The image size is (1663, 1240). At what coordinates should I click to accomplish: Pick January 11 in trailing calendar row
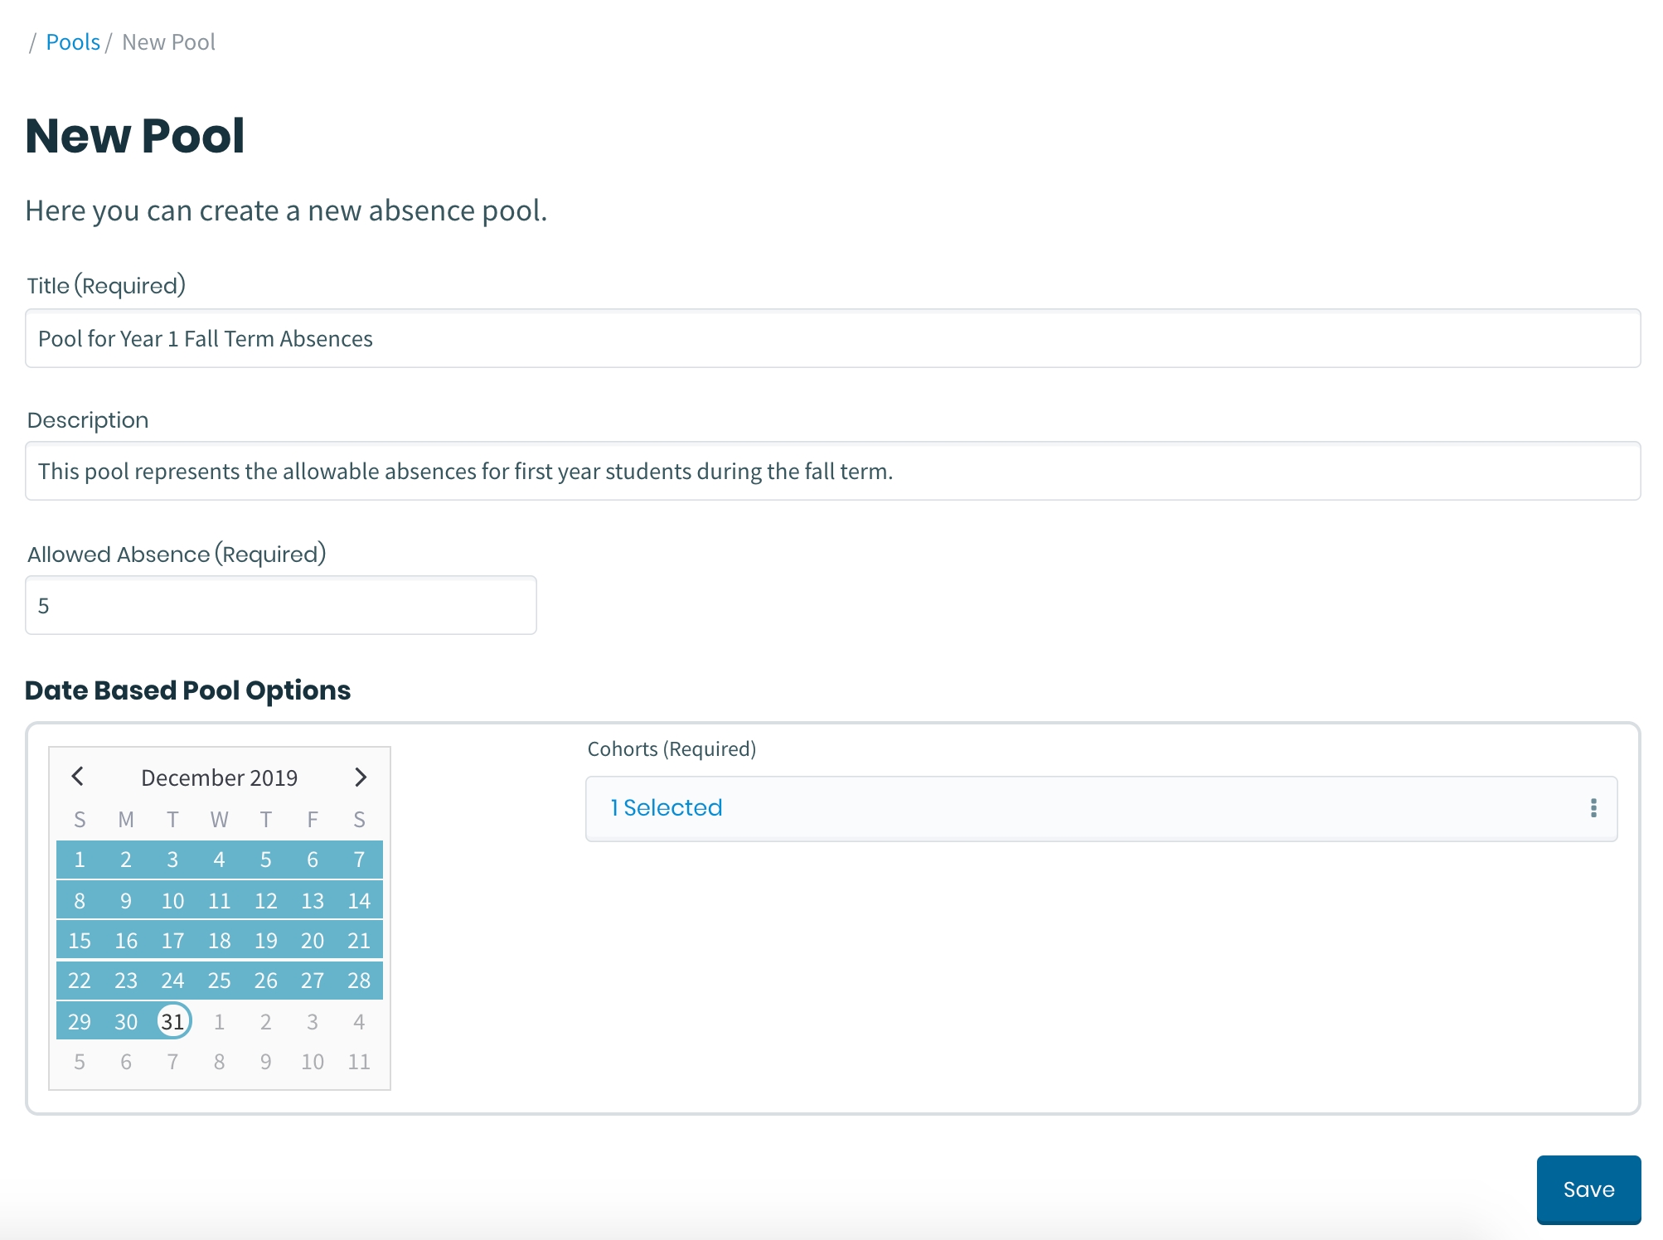[x=359, y=1062]
